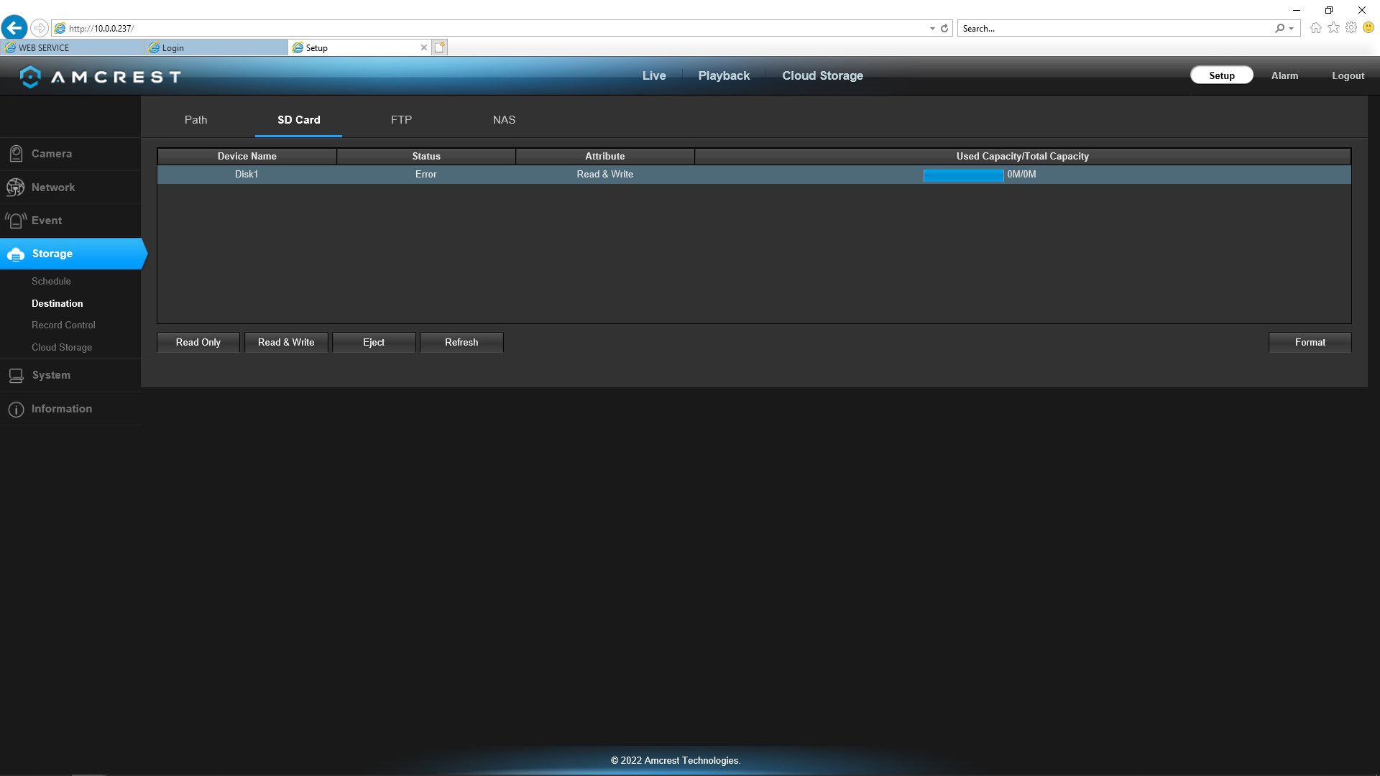Viewport: 1380px width, 776px height.
Task: Open Record Control under Storage
Action: tap(63, 325)
